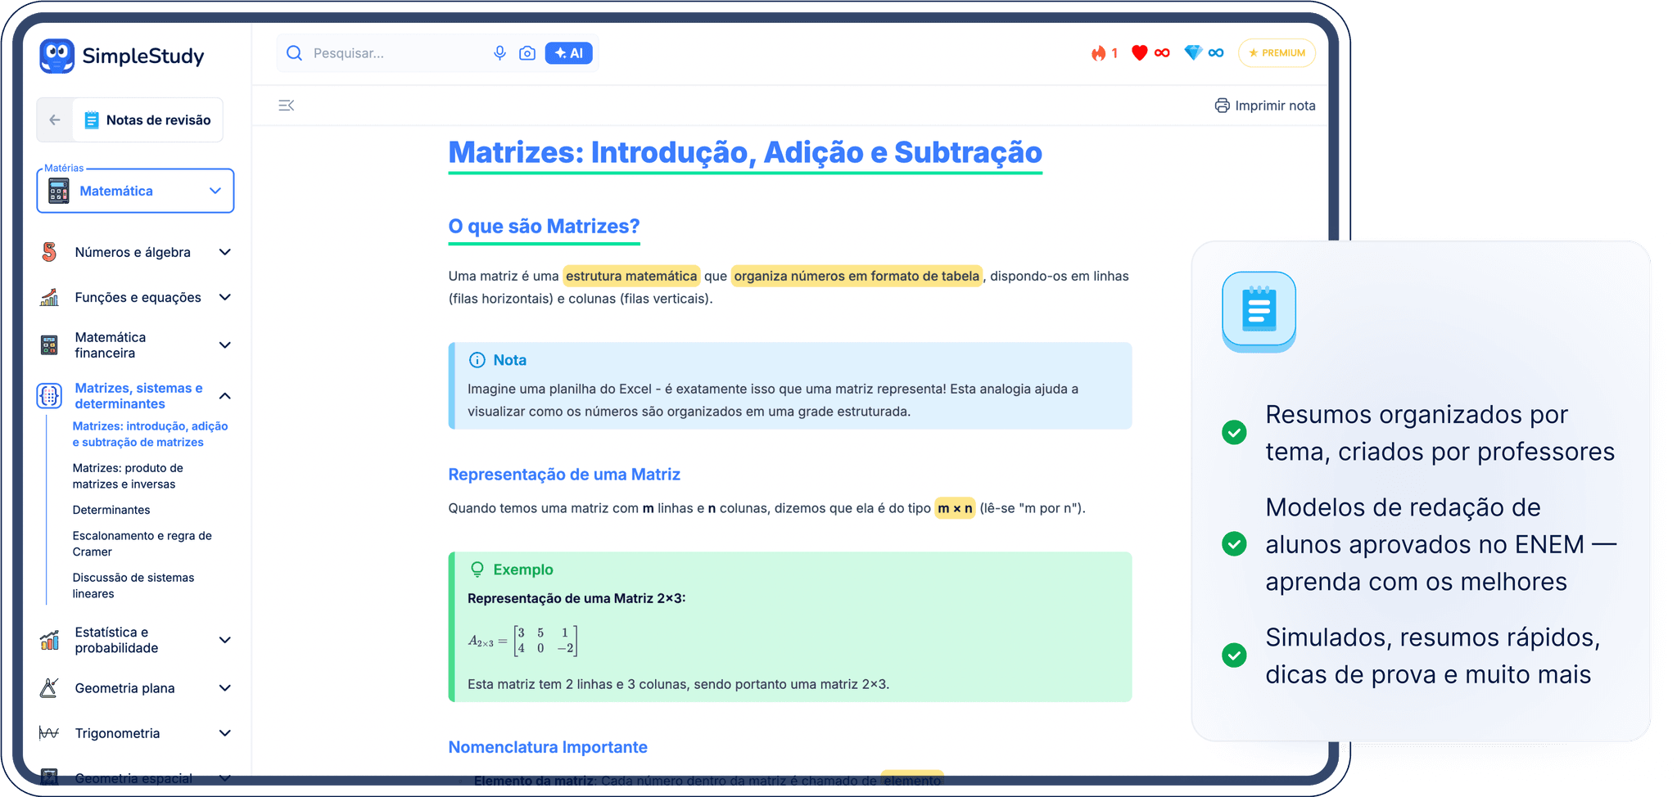The height and width of the screenshot is (797, 1677).
Task: Select Escalonamento e regra de Cramer
Action: pyautogui.click(x=142, y=543)
